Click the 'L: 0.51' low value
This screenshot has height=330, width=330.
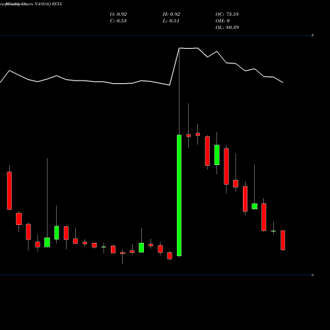pos(171,21)
